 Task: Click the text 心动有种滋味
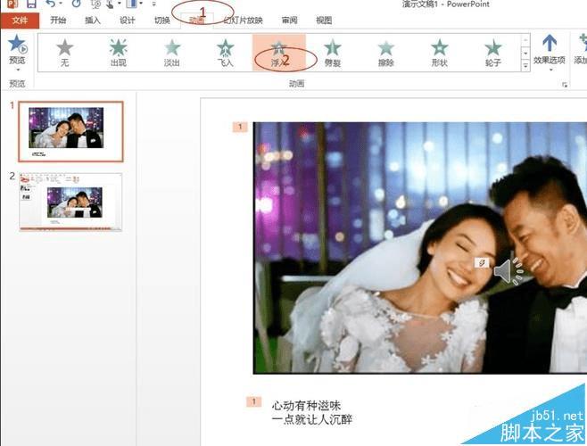[306, 406]
